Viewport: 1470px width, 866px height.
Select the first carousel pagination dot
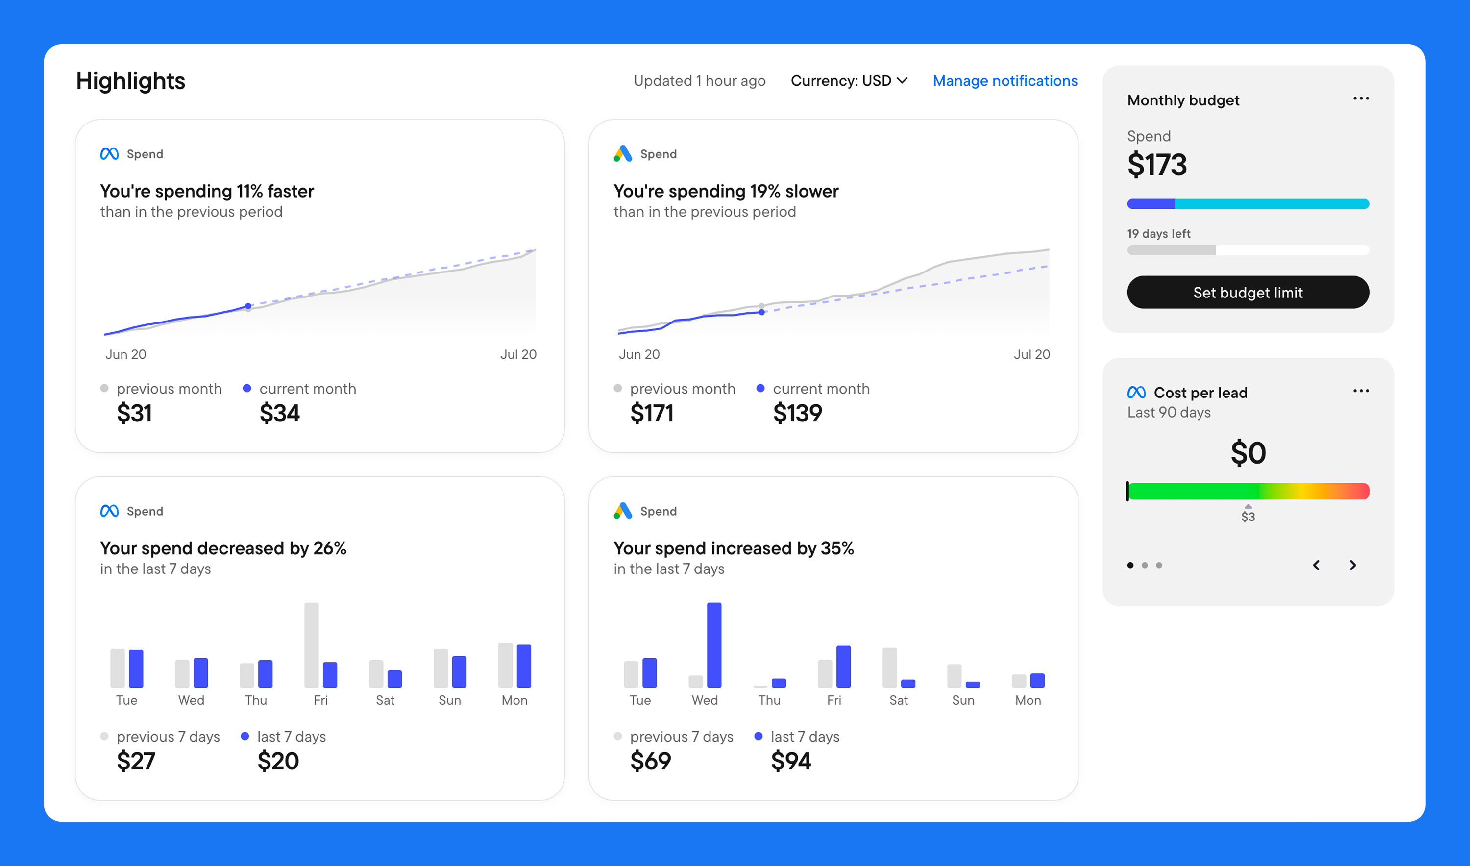pyautogui.click(x=1130, y=565)
